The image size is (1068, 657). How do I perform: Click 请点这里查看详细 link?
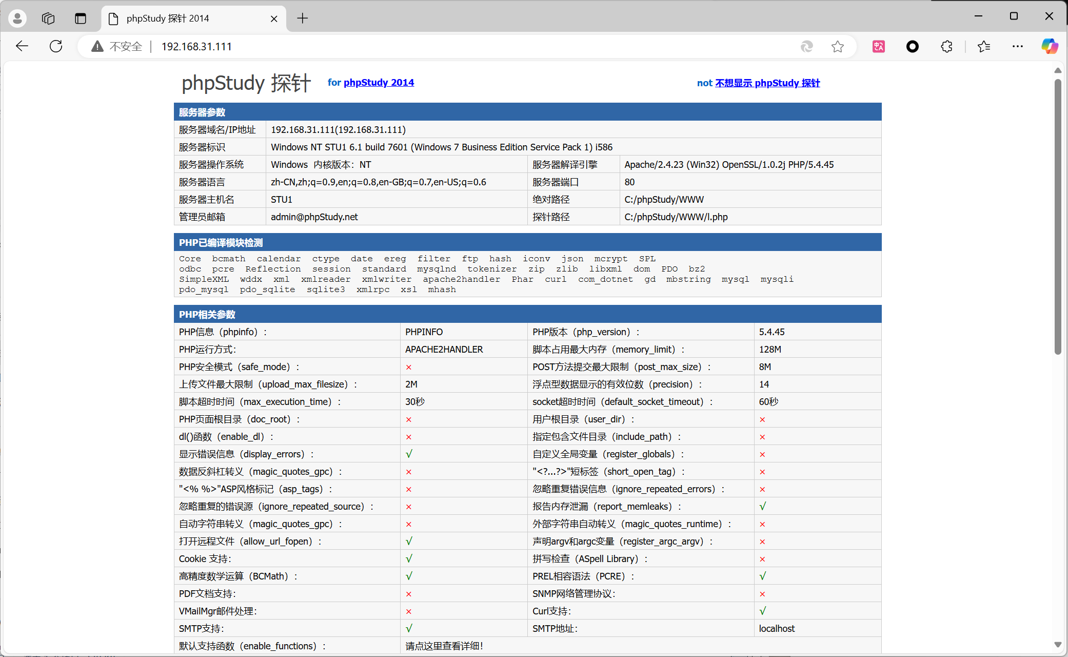coord(444,646)
